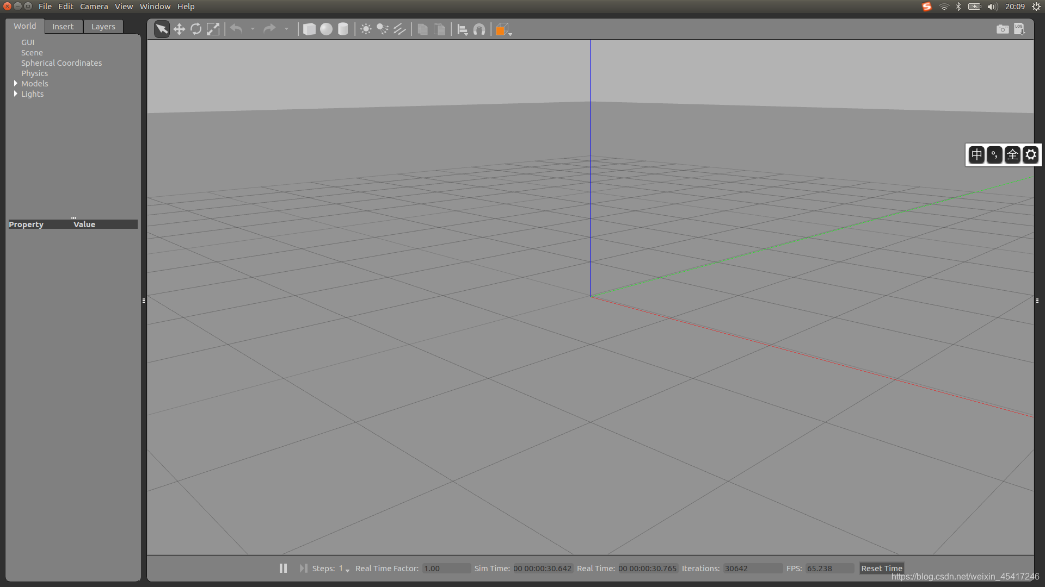Open the Camera menu
Screen dimensions: 1045x587
[x=94, y=7]
